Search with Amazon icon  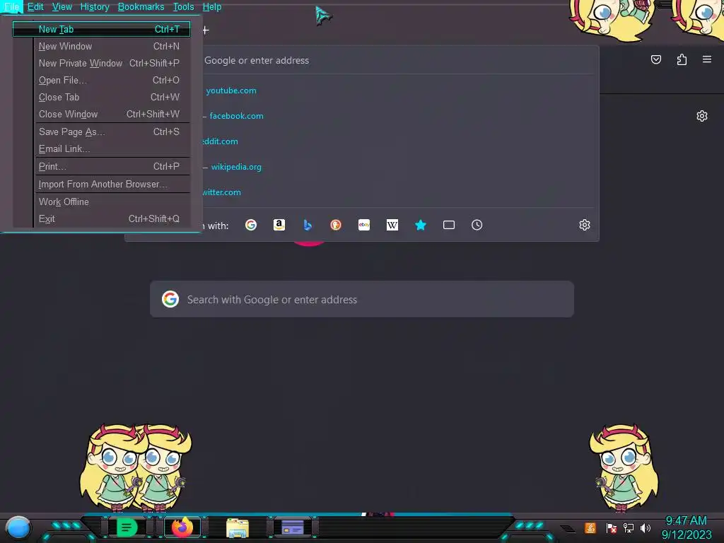pos(279,225)
